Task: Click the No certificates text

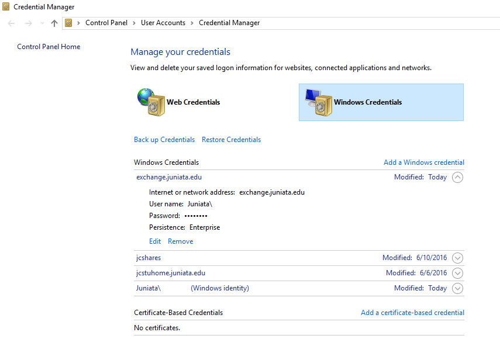Action: click(x=157, y=328)
